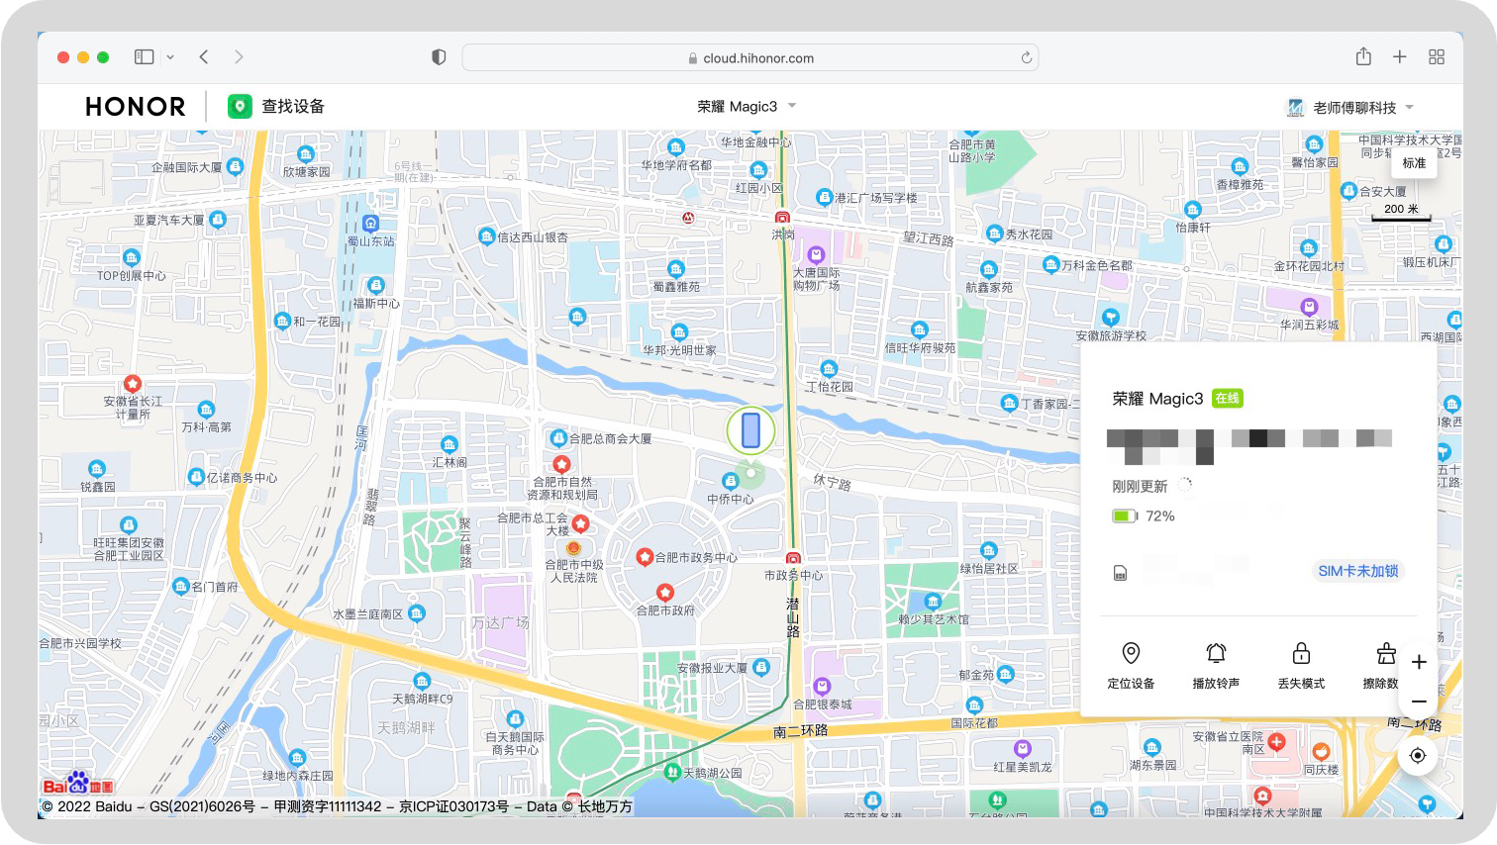Open a new Safari tab
This screenshot has height=845, width=1497.
tap(1400, 57)
